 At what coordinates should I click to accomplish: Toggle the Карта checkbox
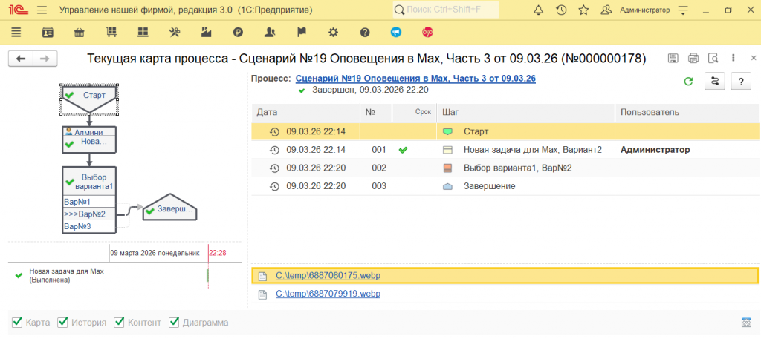click(17, 322)
